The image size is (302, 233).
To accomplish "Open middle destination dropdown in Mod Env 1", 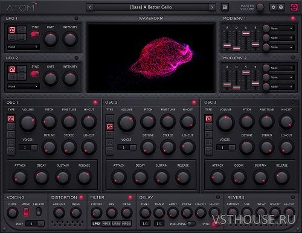I will tap(281, 38).
